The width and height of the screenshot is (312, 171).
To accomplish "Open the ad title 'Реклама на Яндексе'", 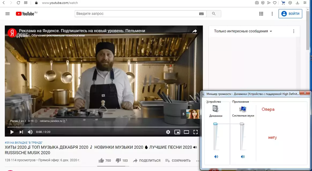I will [x=82, y=31].
